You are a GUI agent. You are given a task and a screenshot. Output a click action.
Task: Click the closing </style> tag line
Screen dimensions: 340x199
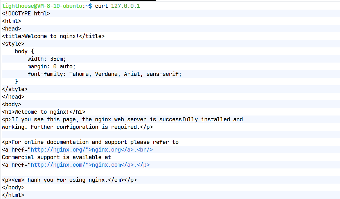point(15,89)
